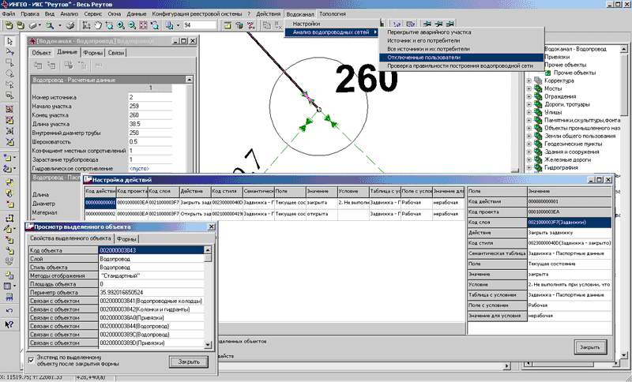Viewport: 632px width, 382px height.
Task: Expand the Гидрография layer tree node
Action: pos(529,167)
